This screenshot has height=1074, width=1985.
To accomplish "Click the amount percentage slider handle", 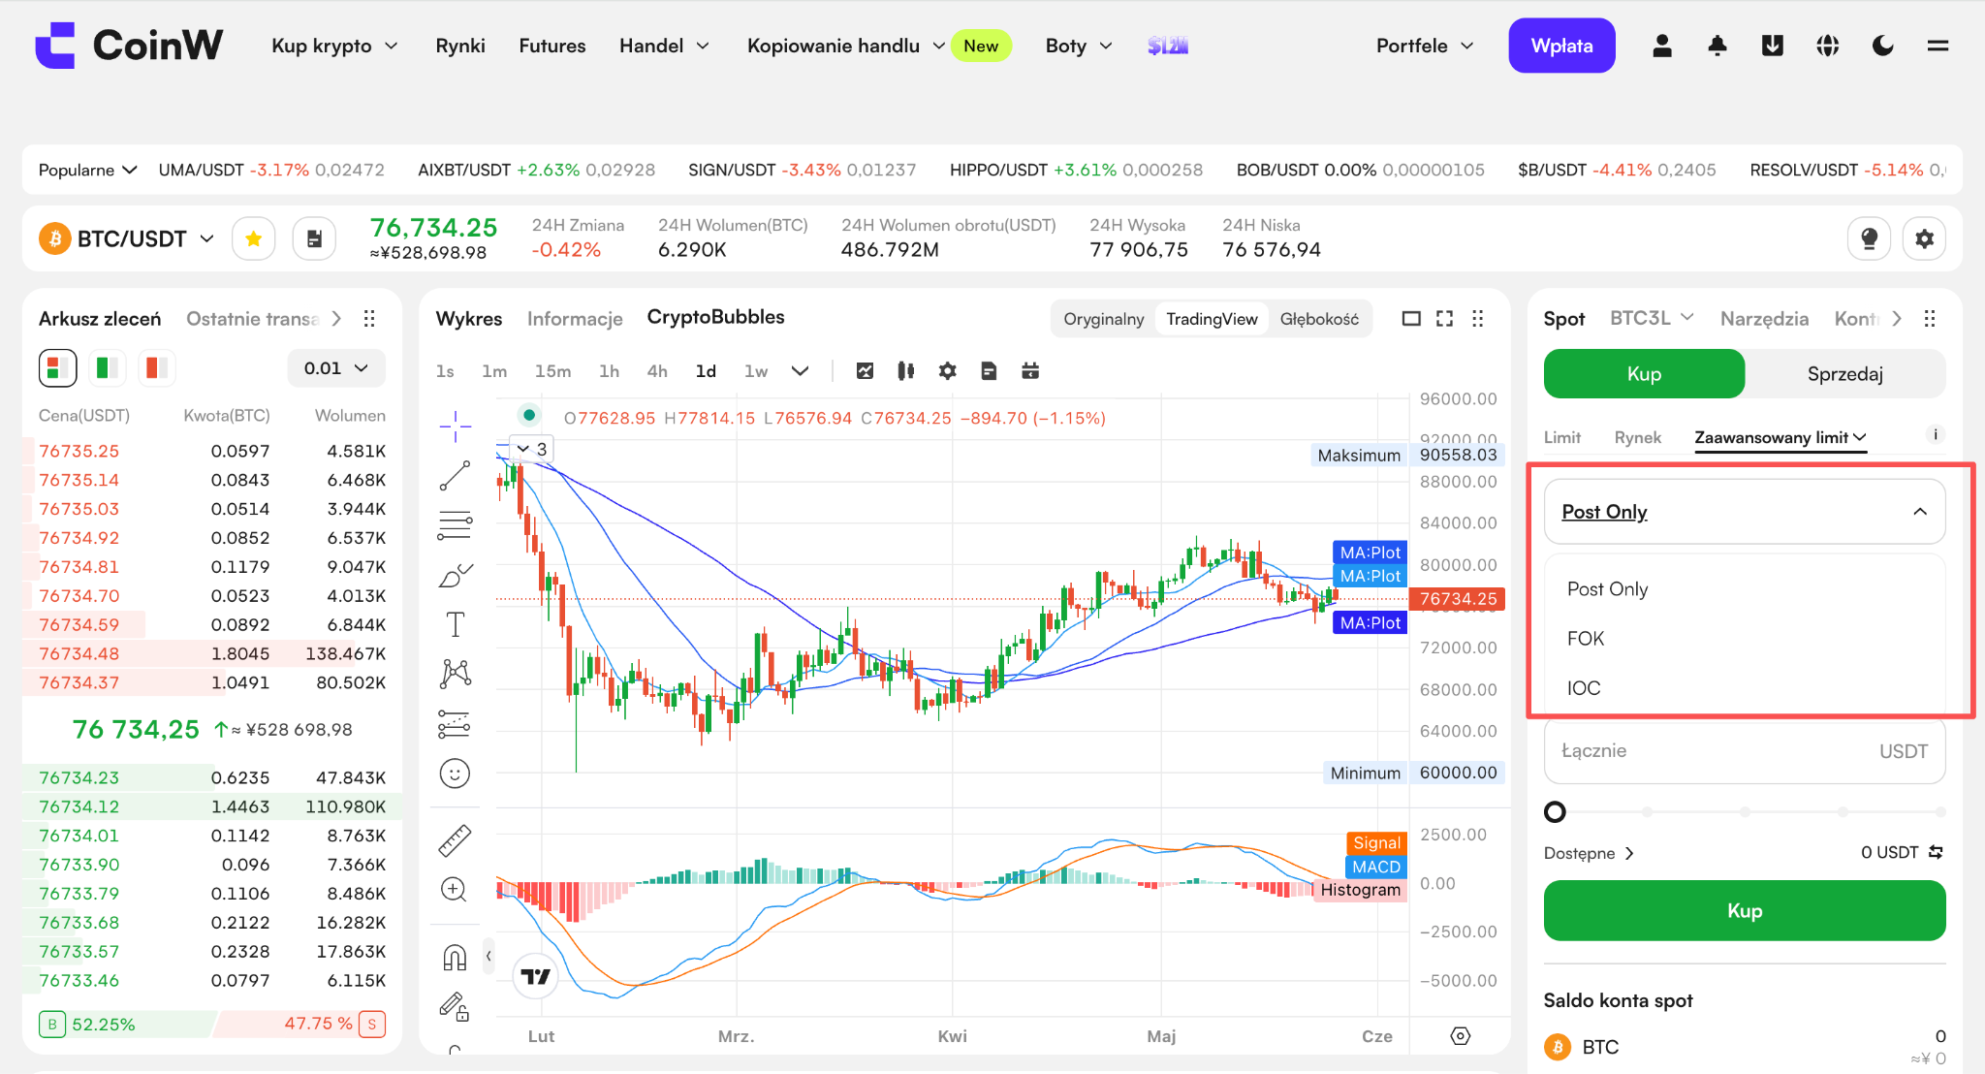I will coord(1555,812).
